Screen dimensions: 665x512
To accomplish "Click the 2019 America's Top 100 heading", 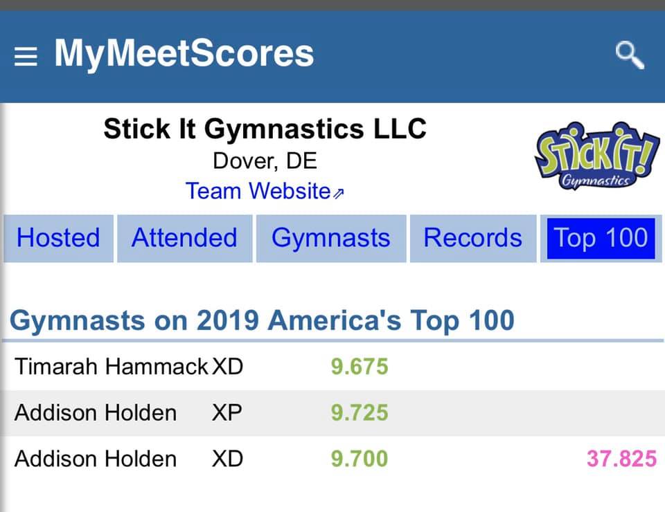I will click(262, 321).
